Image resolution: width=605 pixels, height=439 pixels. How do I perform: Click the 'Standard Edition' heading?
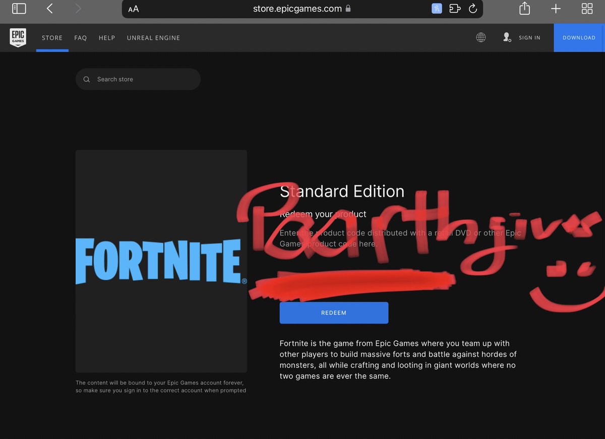[x=342, y=191]
